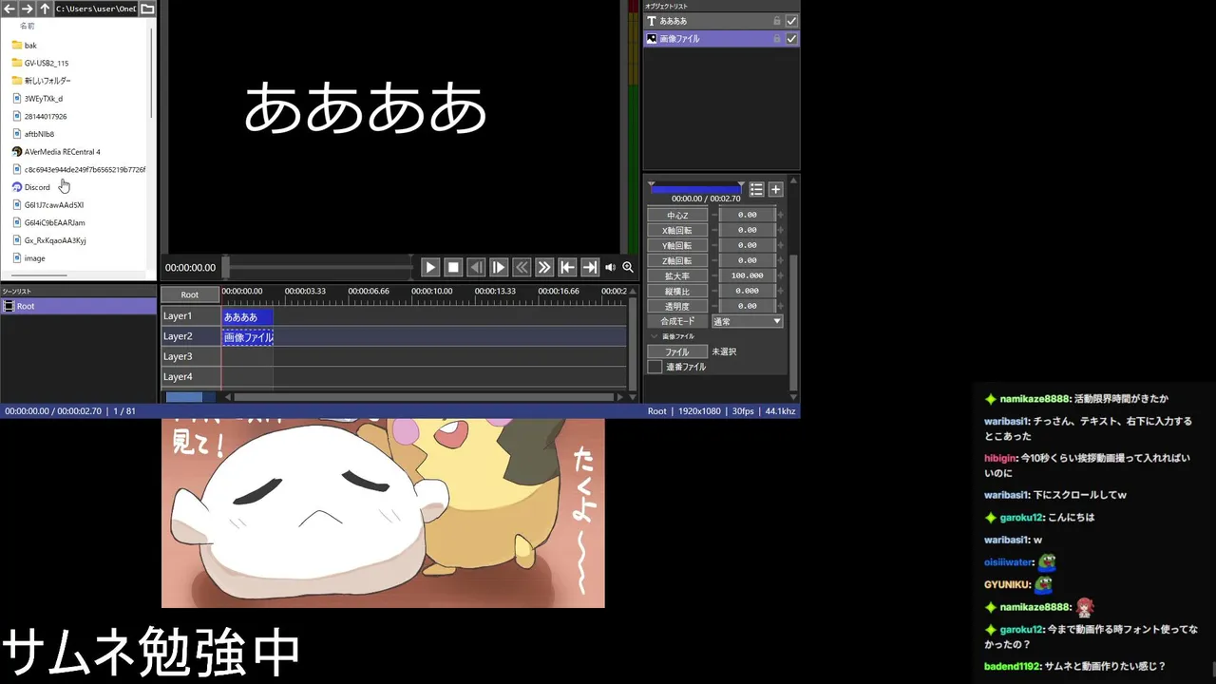
Task: Click the speaker volume icon
Action: click(610, 268)
